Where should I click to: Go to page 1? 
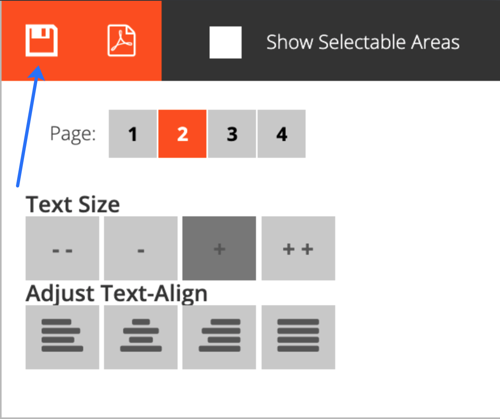[133, 134]
